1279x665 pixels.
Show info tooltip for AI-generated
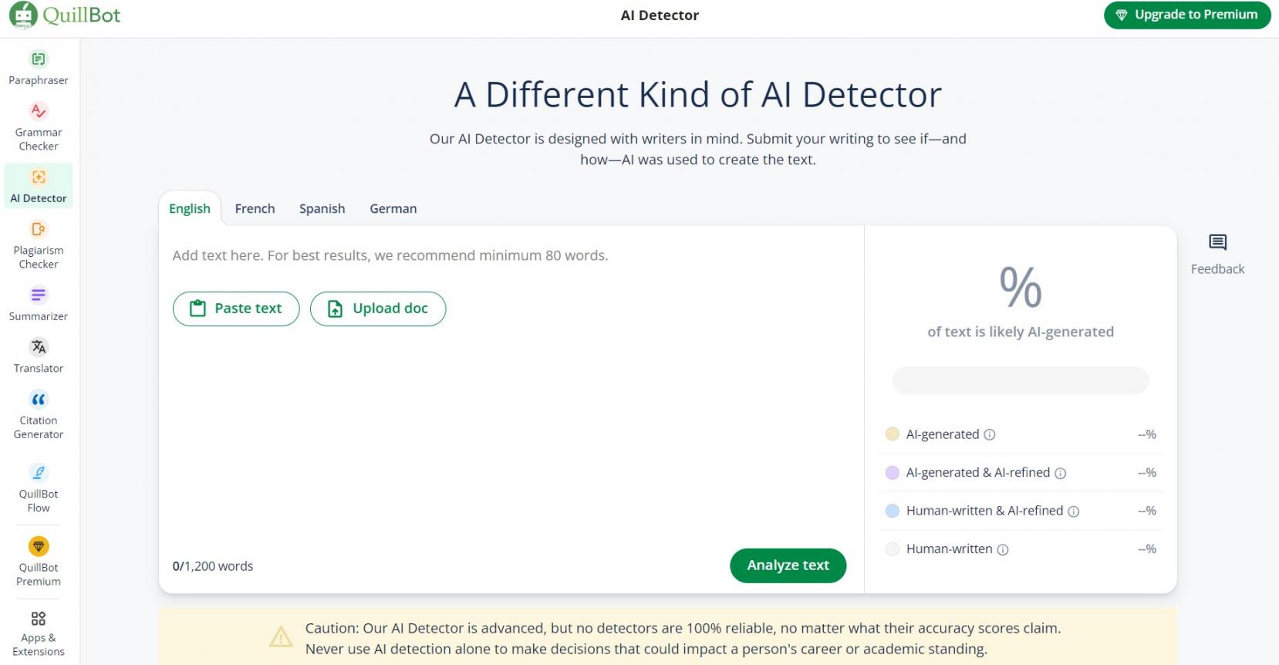[x=990, y=435]
